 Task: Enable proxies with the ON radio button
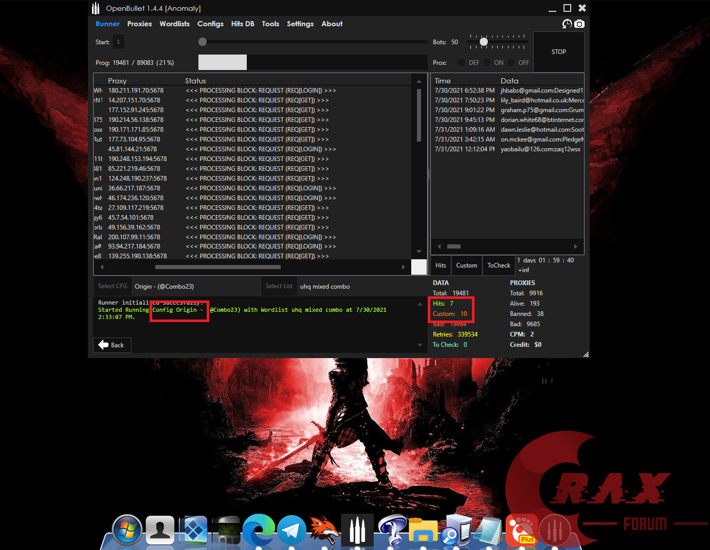(x=487, y=62)
